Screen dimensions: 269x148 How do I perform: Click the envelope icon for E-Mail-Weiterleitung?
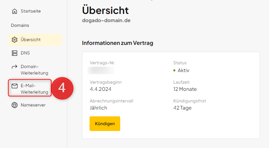[14, 86]
